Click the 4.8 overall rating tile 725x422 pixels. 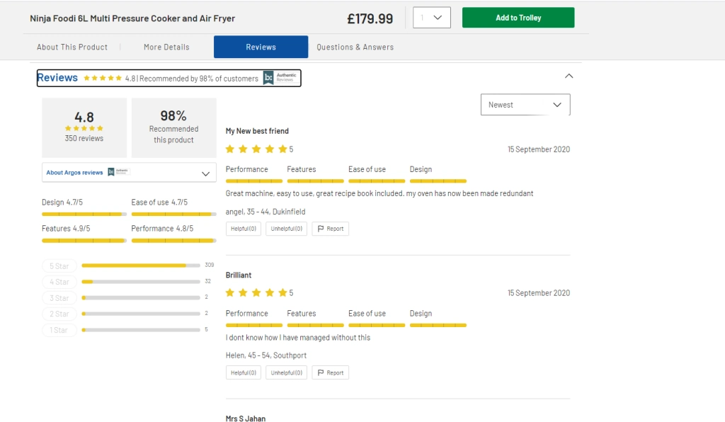coord(84,127)
